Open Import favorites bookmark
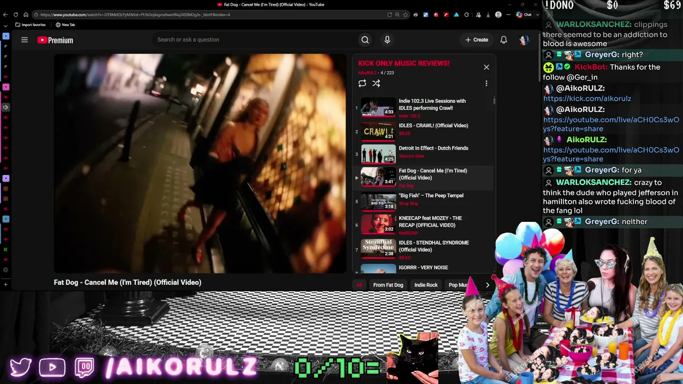This screenshot has height=384, width=683. tap(30, 25)
